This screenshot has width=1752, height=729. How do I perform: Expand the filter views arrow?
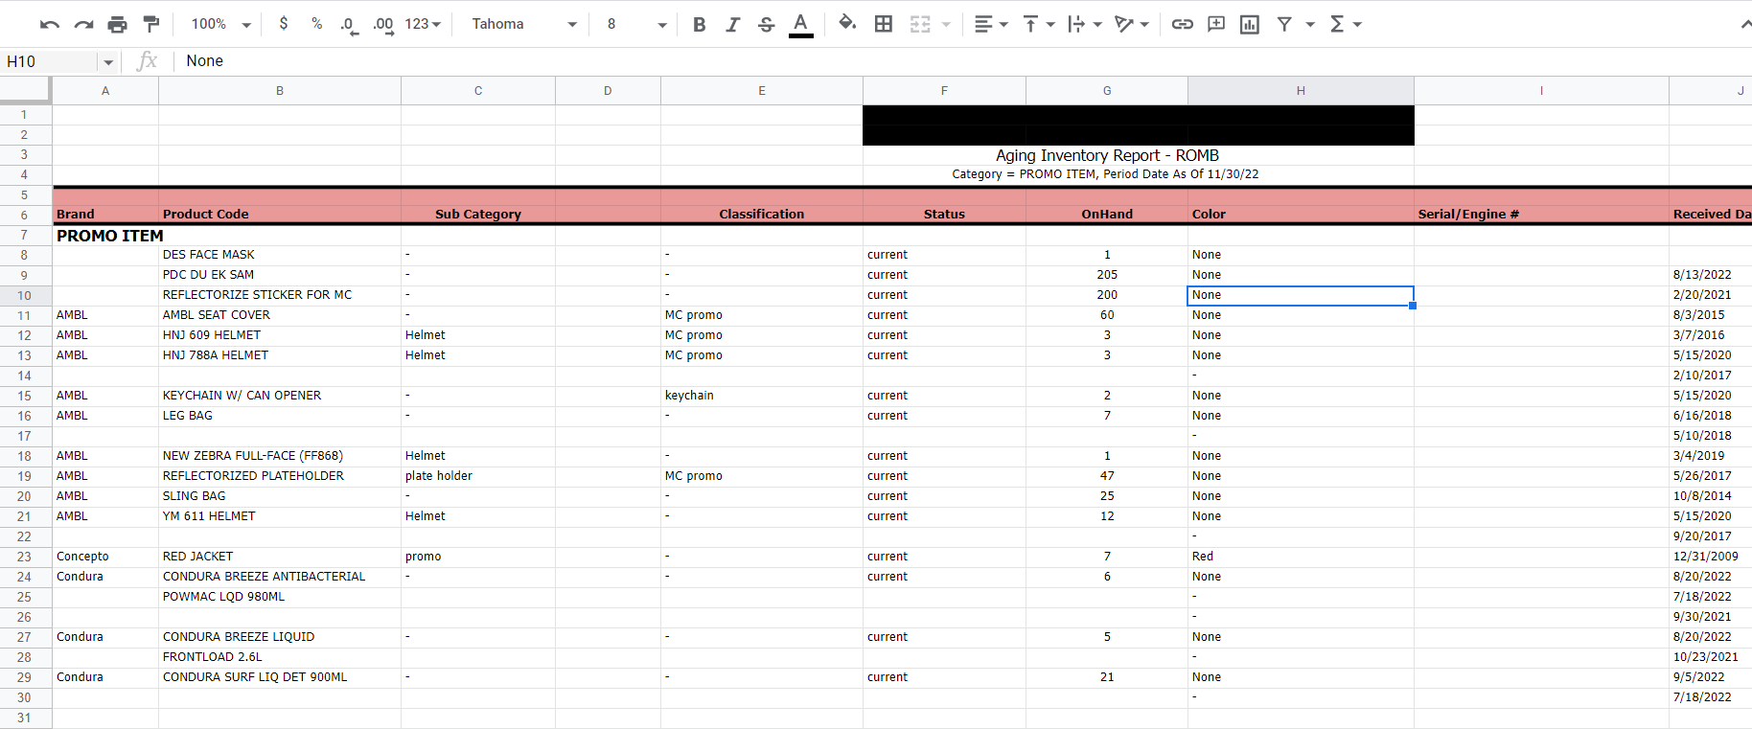click(1310, 24)
